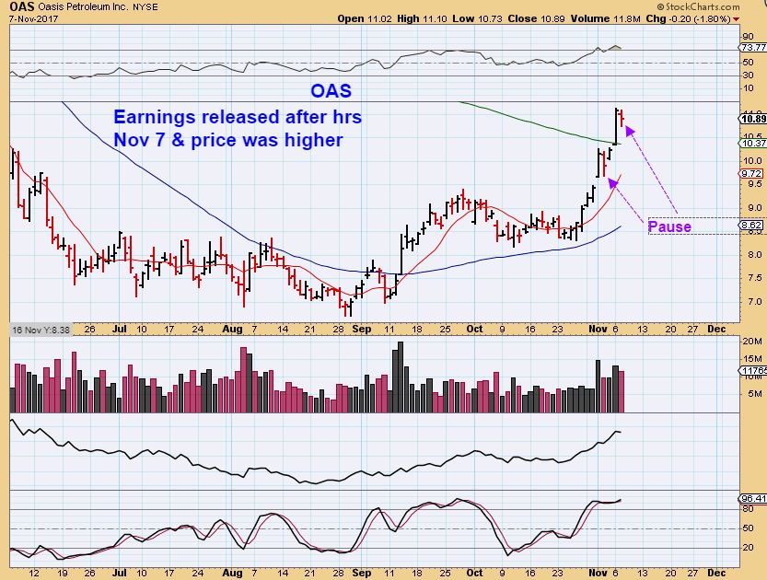Click the blue 8.62 moving average tag
The image size is (767, 580).
(751, 226)
